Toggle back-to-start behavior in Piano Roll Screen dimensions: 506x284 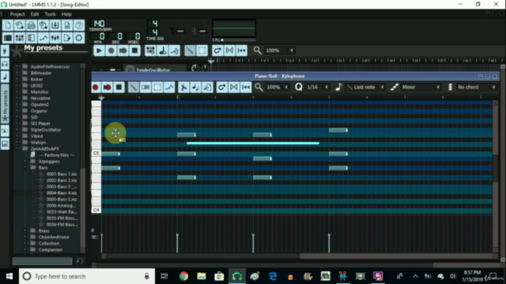[x=246, y=88]
